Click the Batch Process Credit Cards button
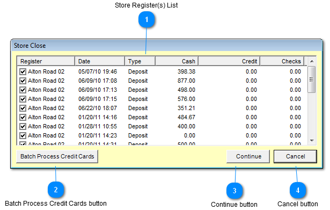The height and width of the screenshot is (210, 330). pyautogui.click(x=57, y=156)
